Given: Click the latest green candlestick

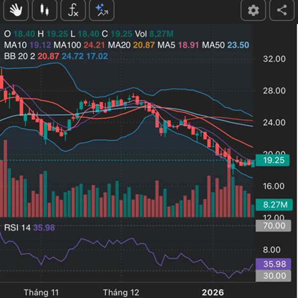Looking at the screenshot, I should [x=253, y=163].
